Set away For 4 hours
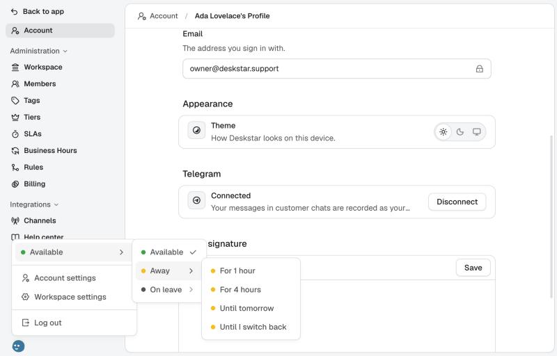Viewport: 557px width, 356px height. tap(251, 290)
